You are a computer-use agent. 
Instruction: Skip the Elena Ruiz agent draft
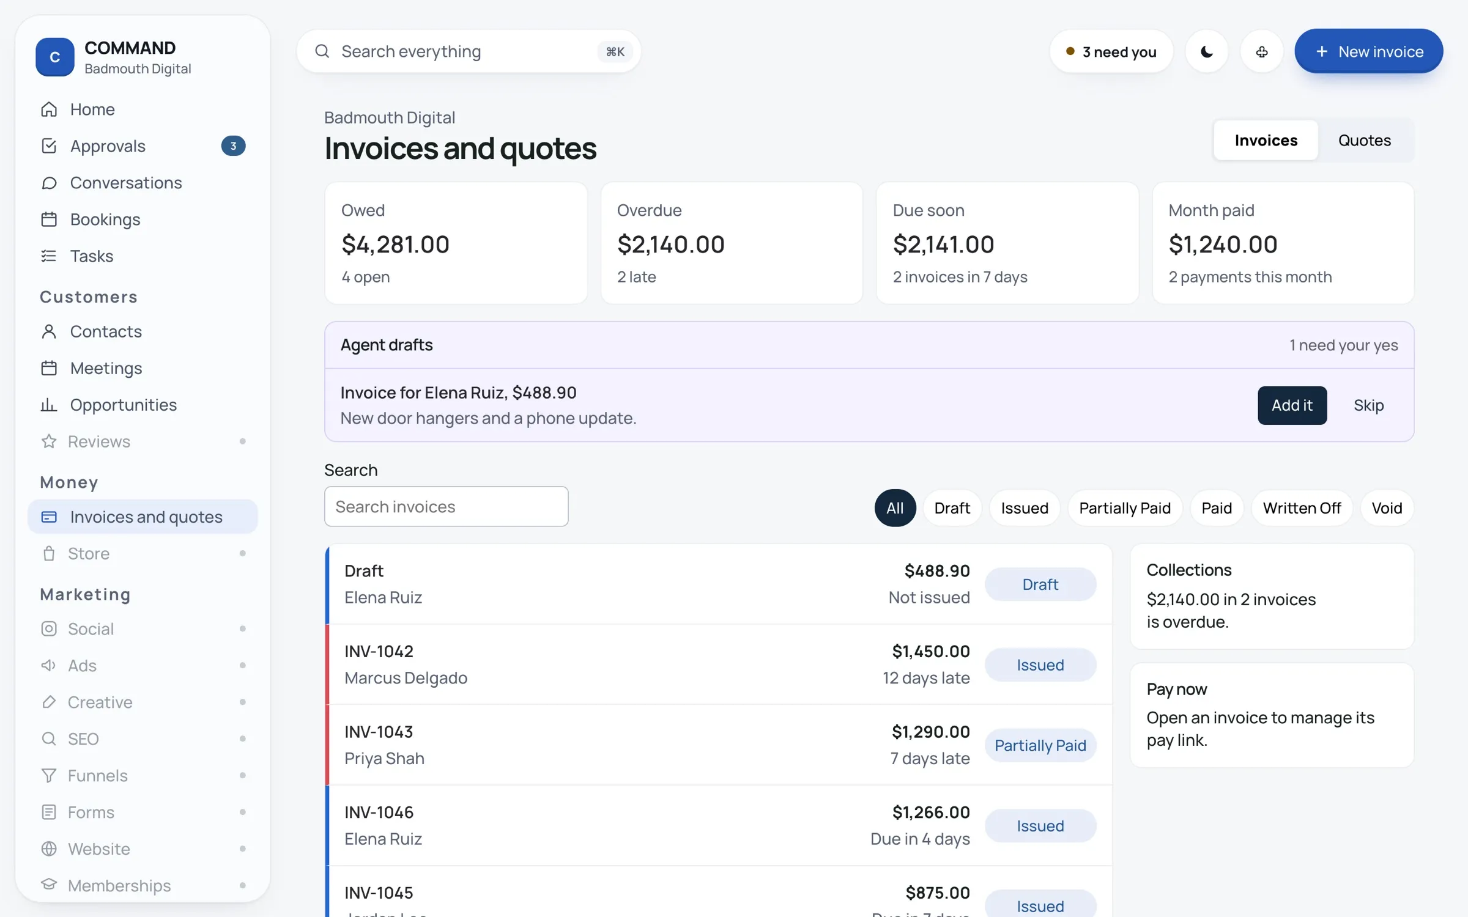[1368, 405]
